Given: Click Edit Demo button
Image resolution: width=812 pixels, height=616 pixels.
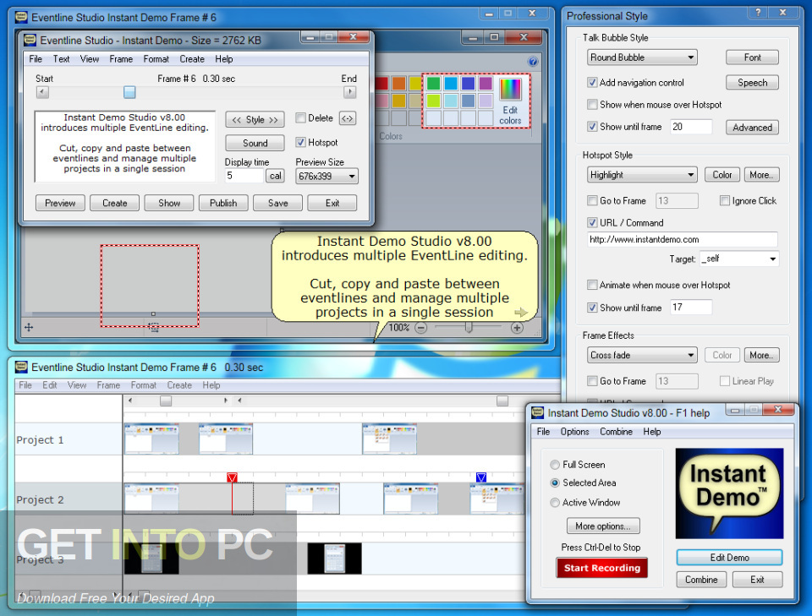Looking at the screenshot, I should (x=729, y=558).
